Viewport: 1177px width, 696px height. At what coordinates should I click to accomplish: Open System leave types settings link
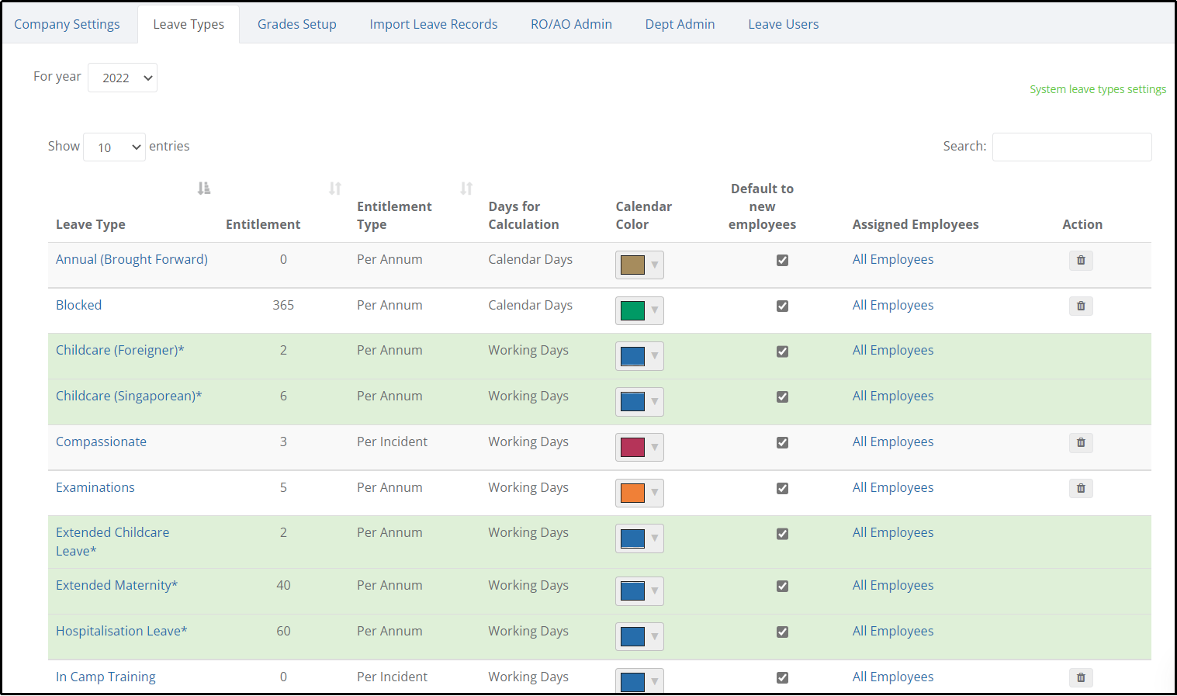coord(1098,89)
